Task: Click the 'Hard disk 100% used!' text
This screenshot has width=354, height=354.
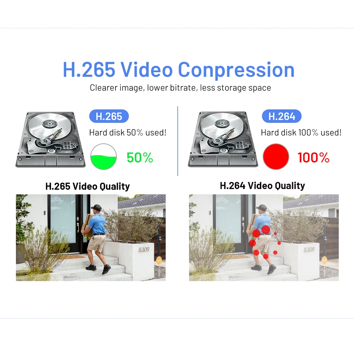Action: click(301, 132)
